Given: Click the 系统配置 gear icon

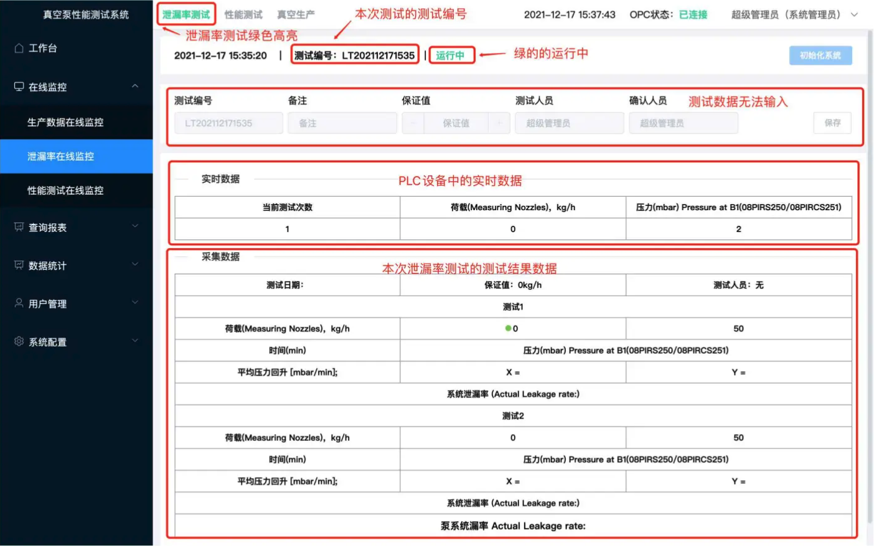Looking at the screenshot, I should [x=19, y=341].
